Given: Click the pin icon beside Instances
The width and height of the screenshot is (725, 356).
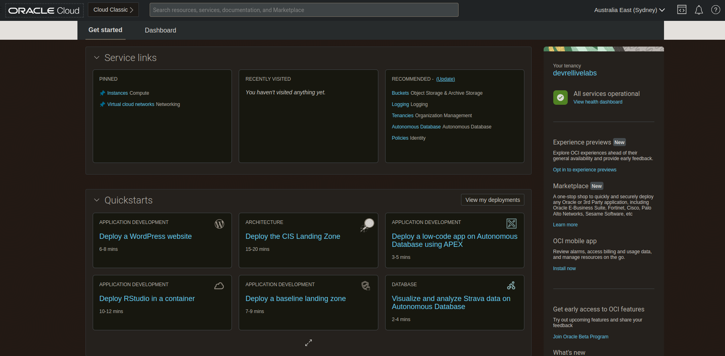Looking at the screenshot, I should (x=102, y=93).
